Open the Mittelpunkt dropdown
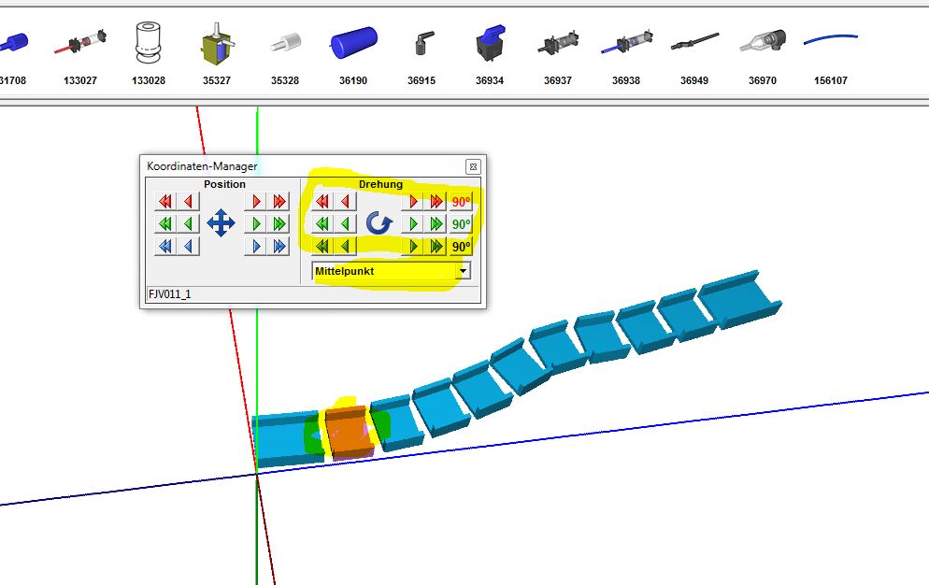 [x=462, y=271]
